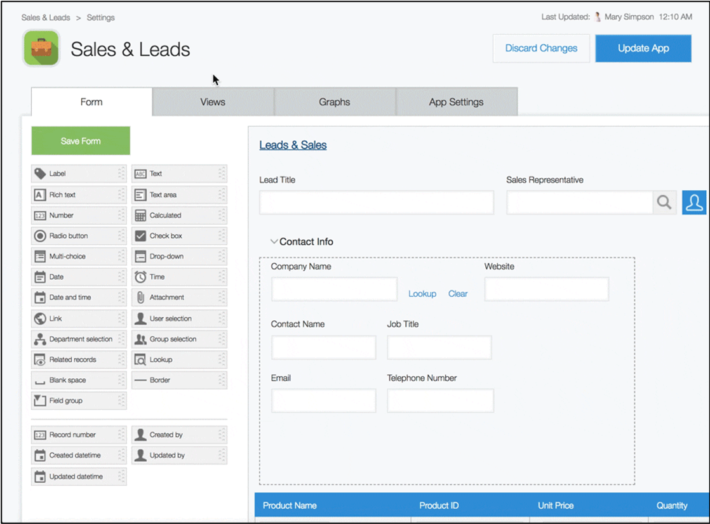Open the App Settings tab
The height and width of the screenshot is (524, 710).
pyautogui.click(x=456, y=102)
